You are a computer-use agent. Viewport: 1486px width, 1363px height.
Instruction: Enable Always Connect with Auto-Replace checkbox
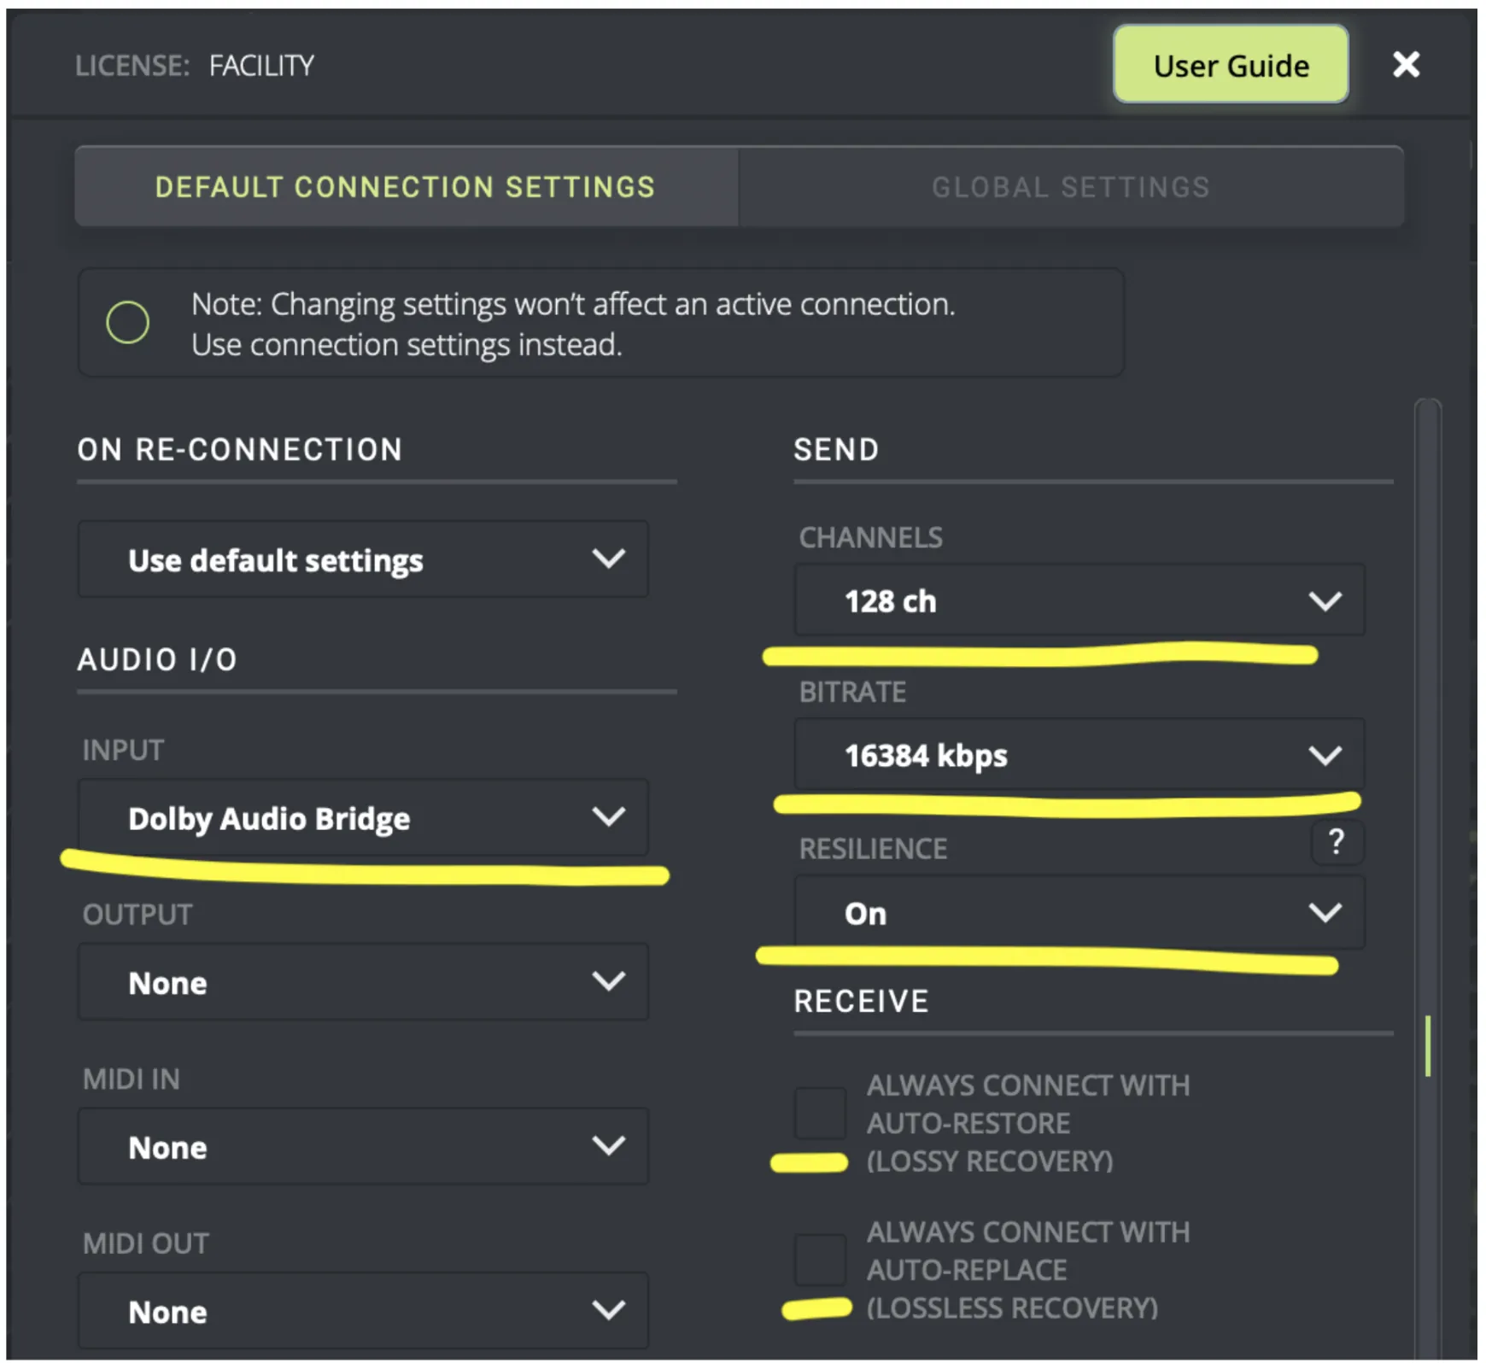click(820, 1260)
